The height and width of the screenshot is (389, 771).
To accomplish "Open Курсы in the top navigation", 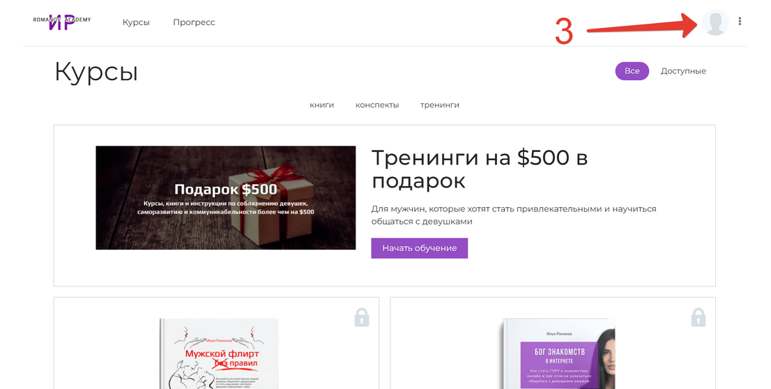I will pos(136,22).
